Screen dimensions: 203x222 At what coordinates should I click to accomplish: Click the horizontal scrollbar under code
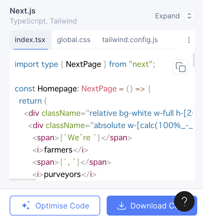click(x=23, y=180)
